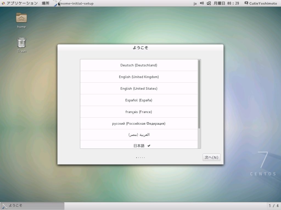This screenshot has width=281, height=210.
Task: Open the 場所 places menu
Action: pos(45,3)
